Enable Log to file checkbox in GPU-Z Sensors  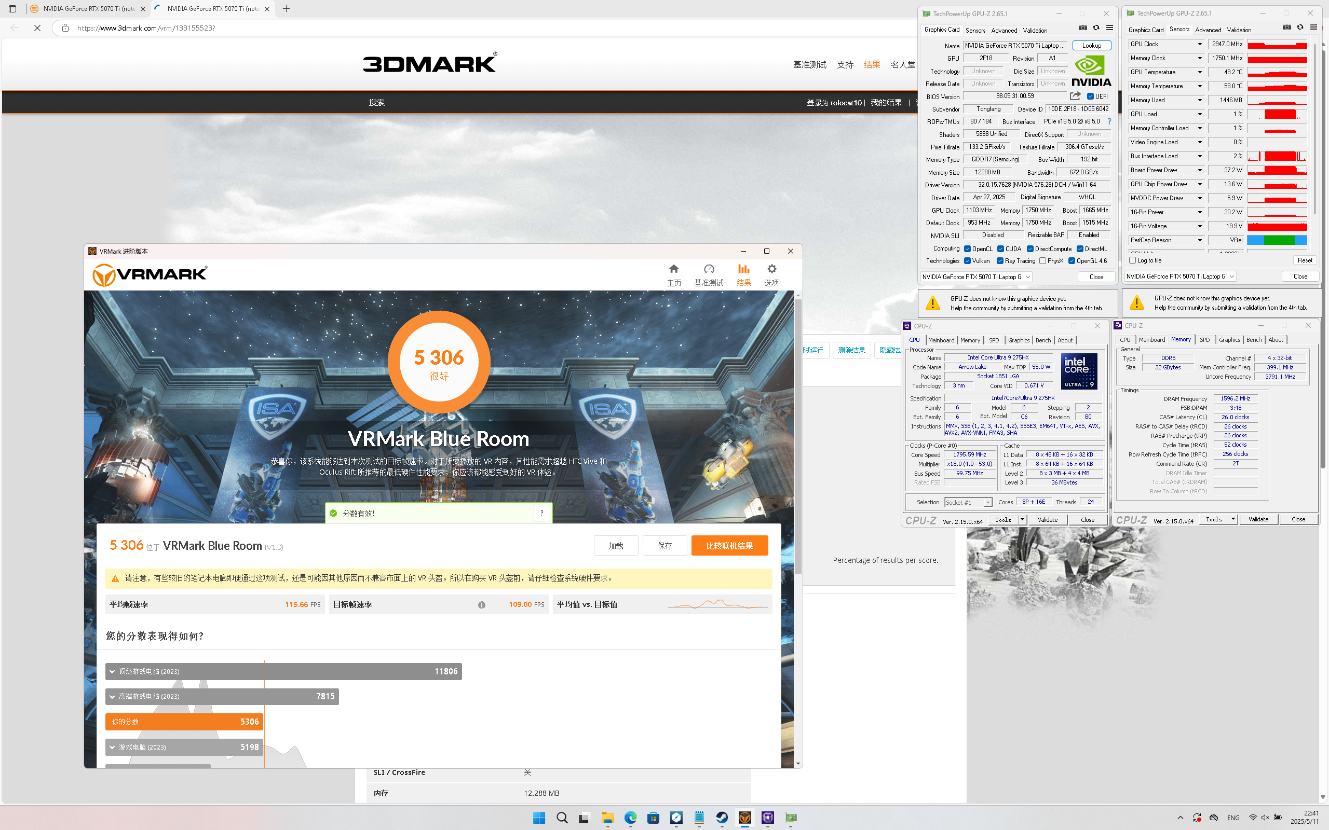(1132, 260)
